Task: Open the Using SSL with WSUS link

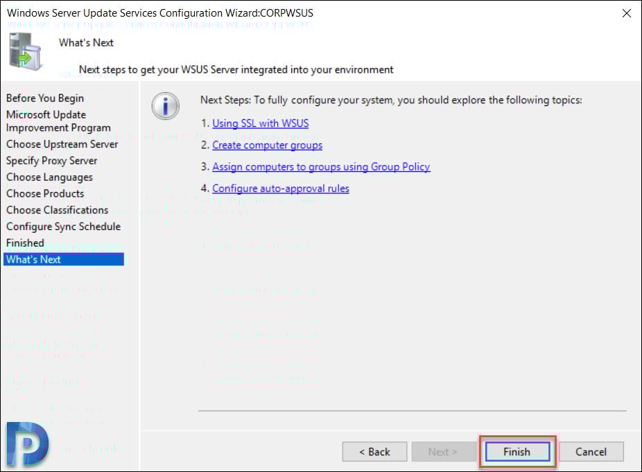Action: point(261,123)
